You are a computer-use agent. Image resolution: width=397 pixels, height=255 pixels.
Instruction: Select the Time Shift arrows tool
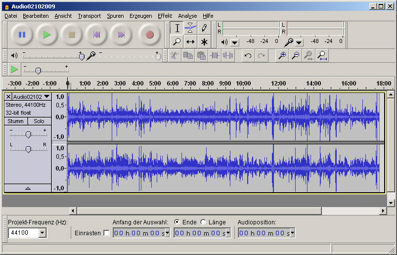(190, 42)
